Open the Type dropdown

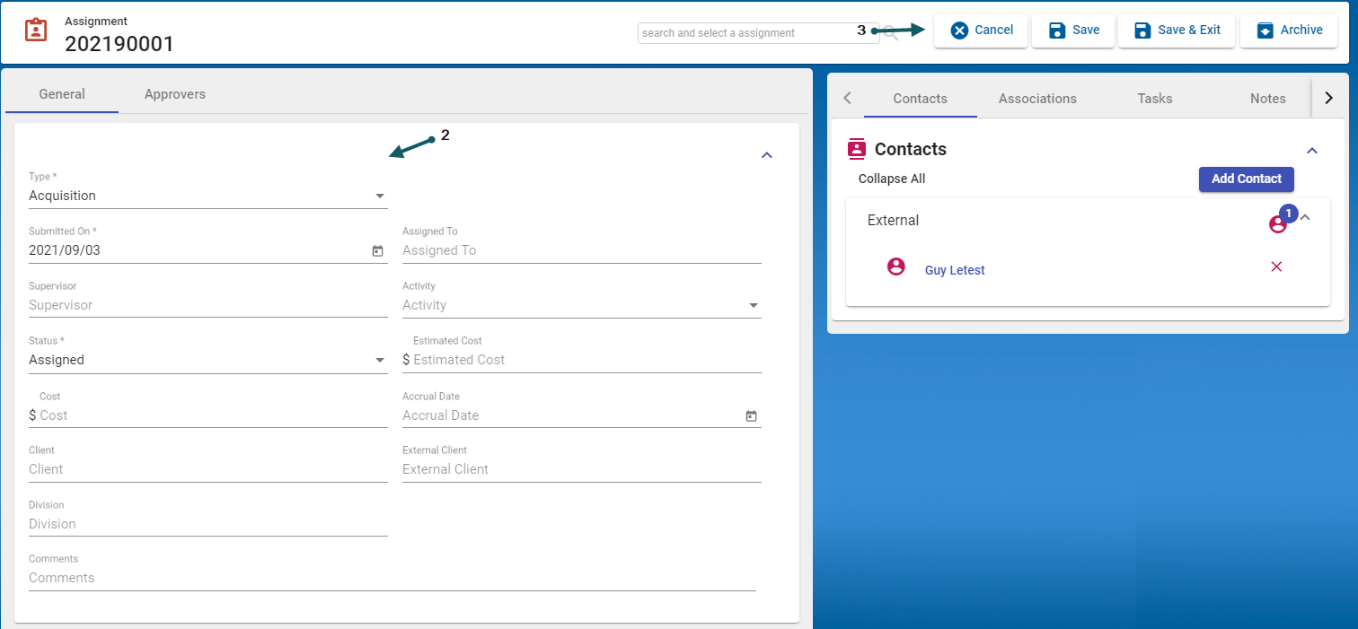click(x=379, y=196)
